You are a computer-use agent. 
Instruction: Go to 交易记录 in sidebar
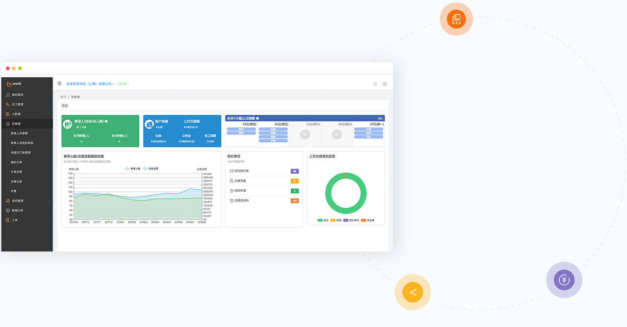(17, 181)
